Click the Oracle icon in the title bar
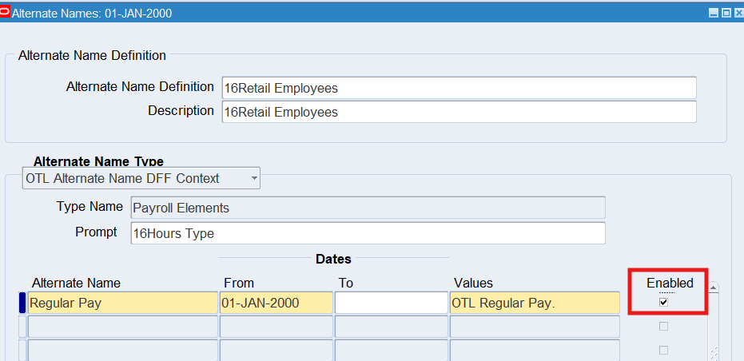The width and height of the screenshot is (744, 361). coord(6,13)
